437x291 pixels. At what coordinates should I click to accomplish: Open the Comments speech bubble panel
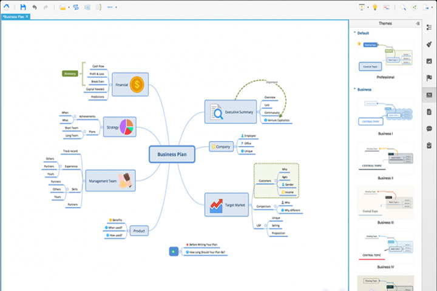point(429,129)
